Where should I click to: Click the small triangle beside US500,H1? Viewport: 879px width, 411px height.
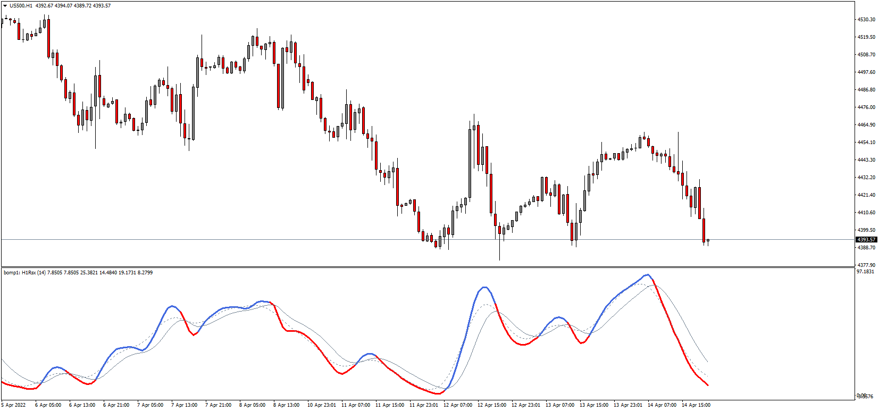pyautogui.click(x=5, y=6)
